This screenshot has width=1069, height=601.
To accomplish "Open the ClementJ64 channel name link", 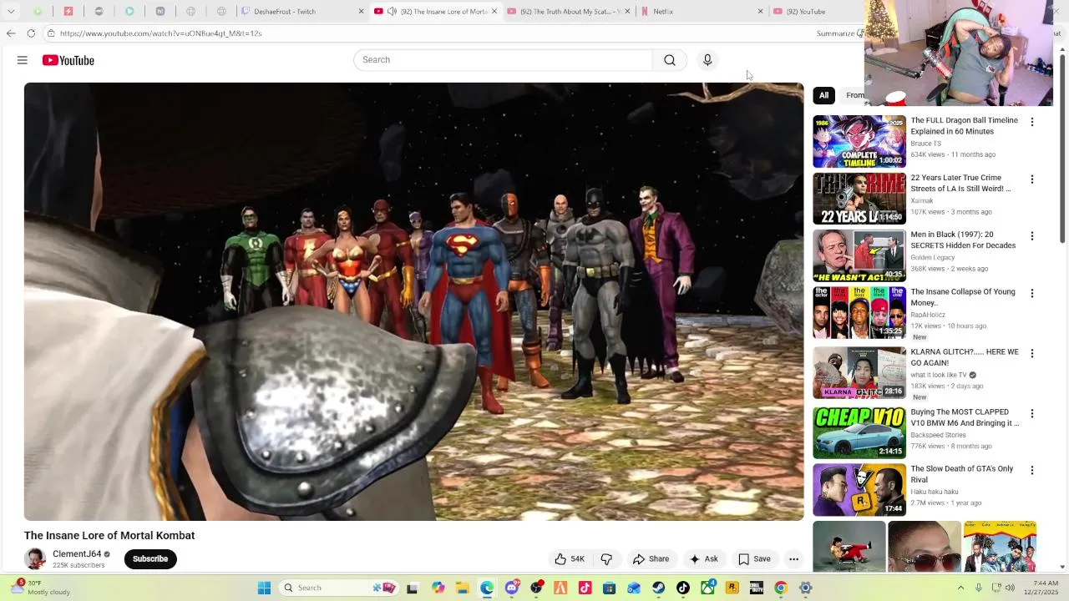I will click(x=77, y=554).
